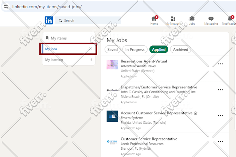Click the Envera Systems company logo
The width and height of the screenshot is (236, 157).
pyautogui.click(x=112, y=116)
